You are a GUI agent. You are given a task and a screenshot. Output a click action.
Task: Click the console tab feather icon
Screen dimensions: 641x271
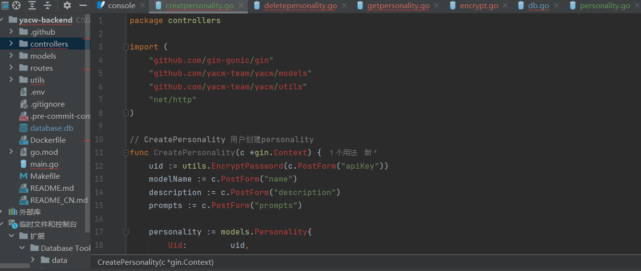pyautogui.click(x=101, y=6)
